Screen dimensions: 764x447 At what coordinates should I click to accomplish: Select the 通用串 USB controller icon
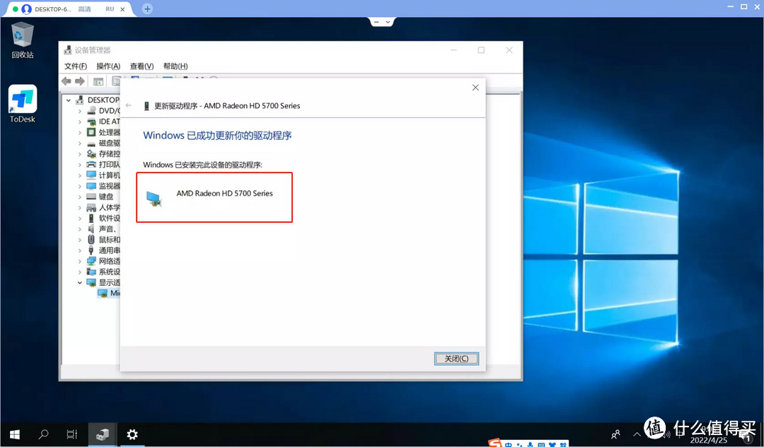tap(91, 250)
